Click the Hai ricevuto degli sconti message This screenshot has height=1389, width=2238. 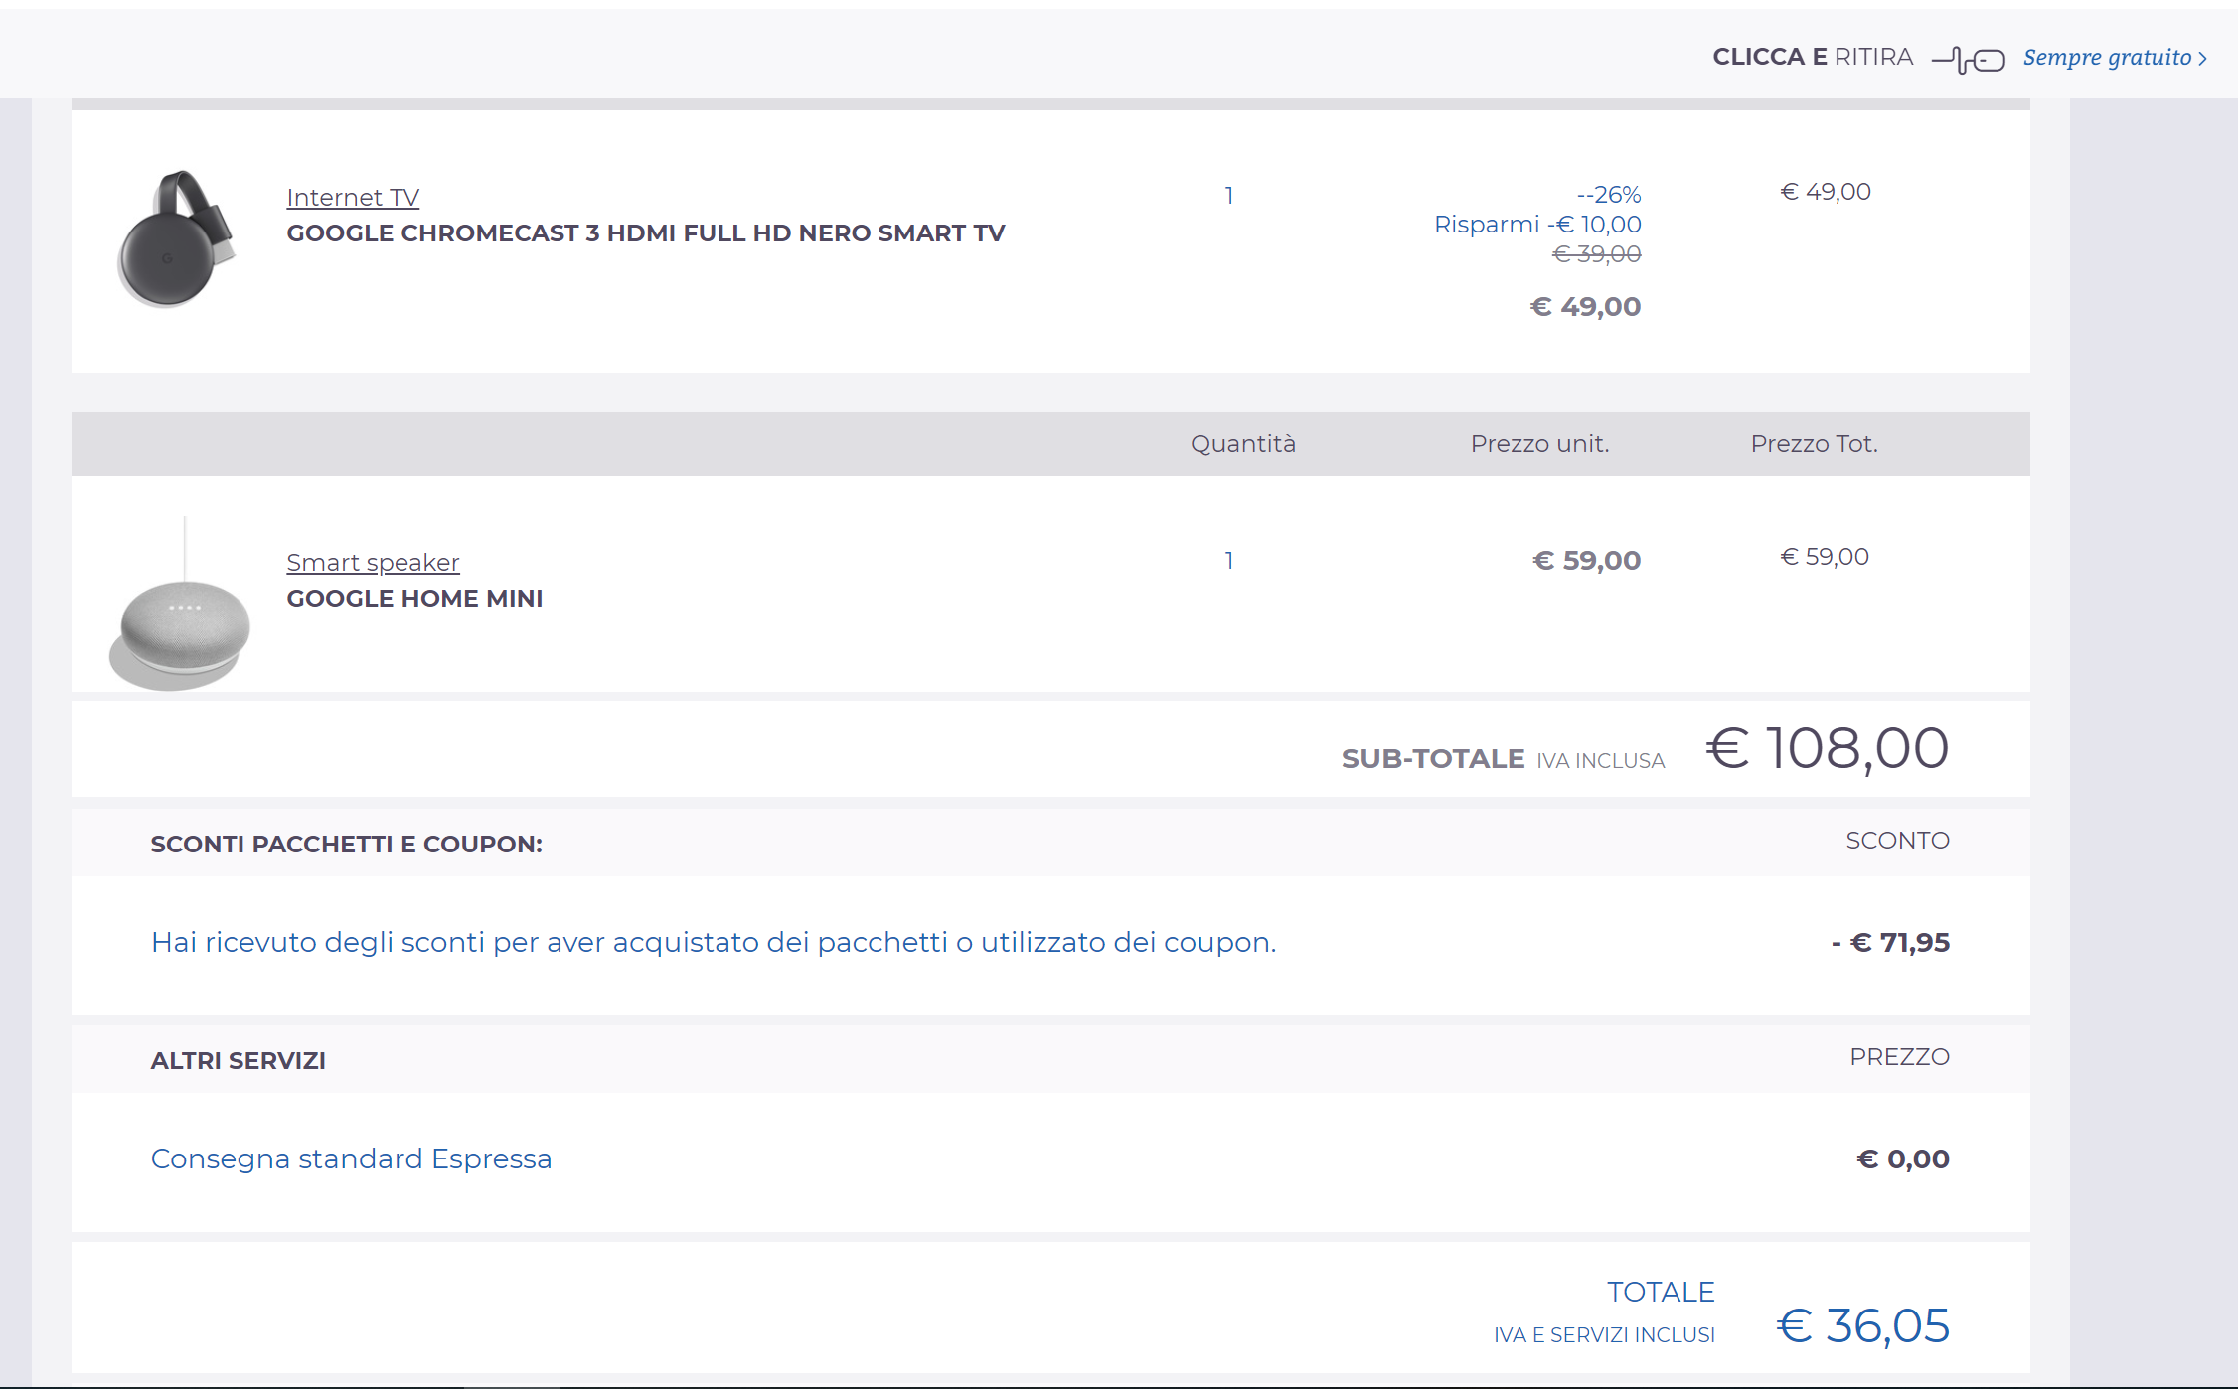coord(714,943)
